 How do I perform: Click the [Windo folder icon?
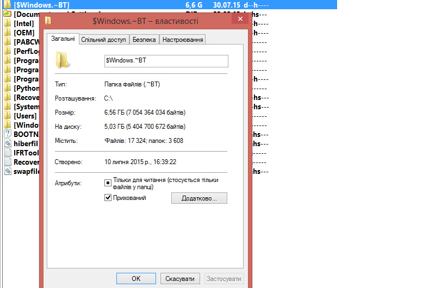point(8,125)
